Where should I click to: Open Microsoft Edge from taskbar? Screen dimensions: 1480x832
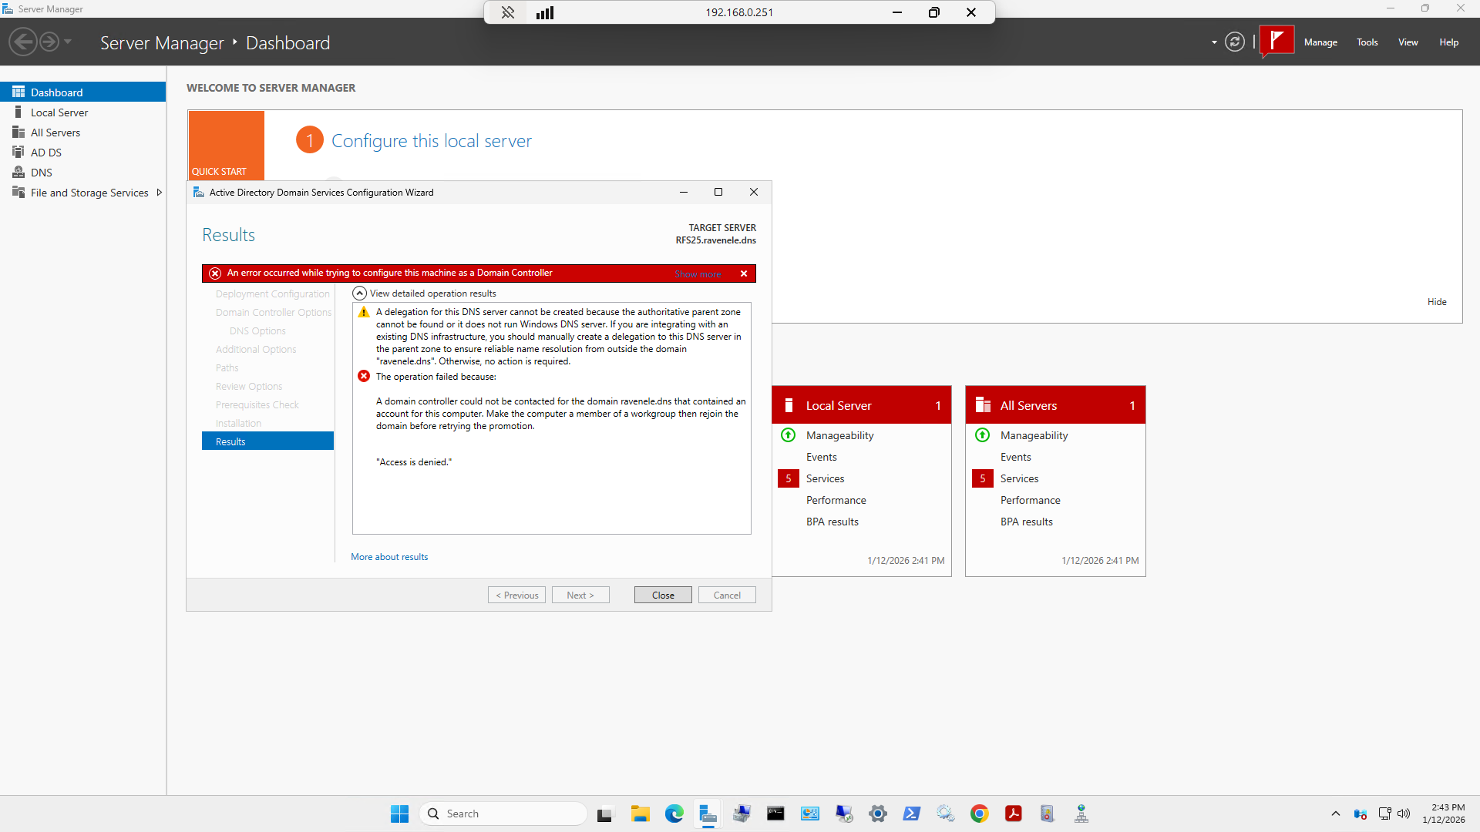pyautogui.click(x=674, y=814)
